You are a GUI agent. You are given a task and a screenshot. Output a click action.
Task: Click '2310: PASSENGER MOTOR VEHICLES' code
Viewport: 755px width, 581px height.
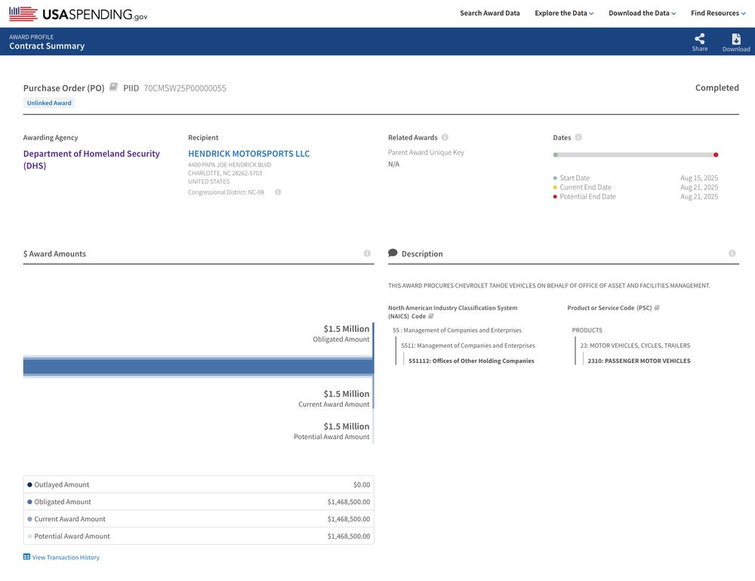[x=639, y=361]
